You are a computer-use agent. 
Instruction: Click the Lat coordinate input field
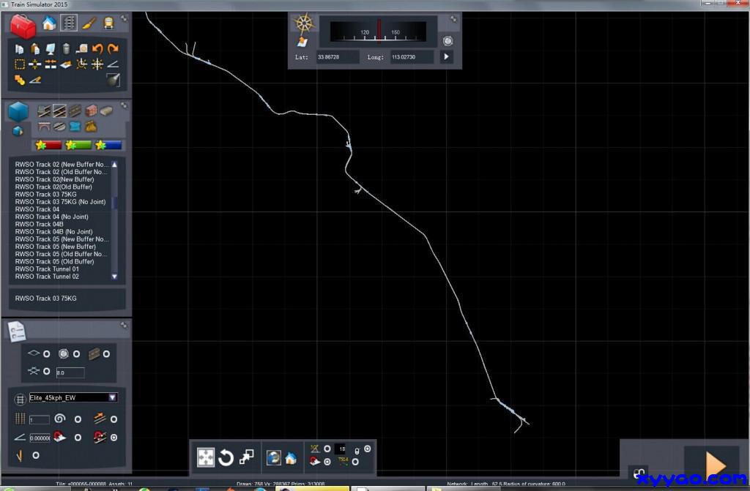[x=337, y=56]
